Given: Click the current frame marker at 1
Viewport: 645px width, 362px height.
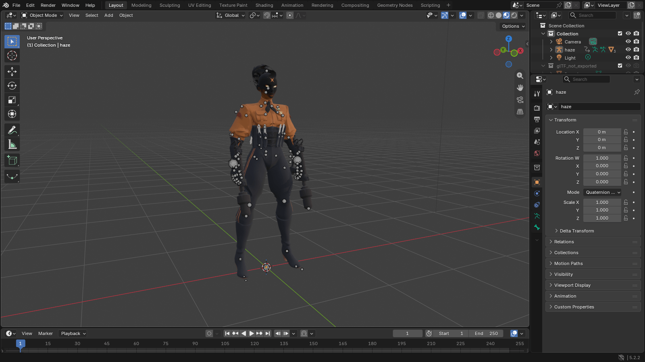Looking at the screenshot, I should click(21, 343).
